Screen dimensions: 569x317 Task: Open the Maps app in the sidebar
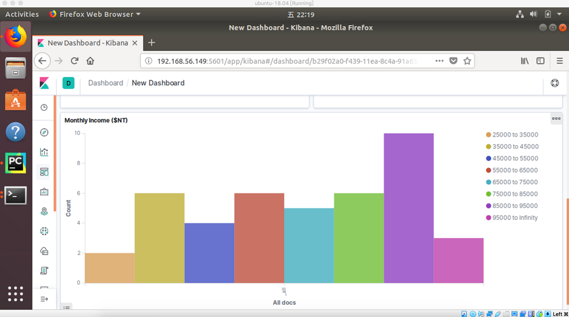[x=44, y=211]
